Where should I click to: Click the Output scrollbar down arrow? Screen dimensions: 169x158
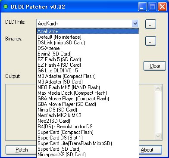[158, 136]
